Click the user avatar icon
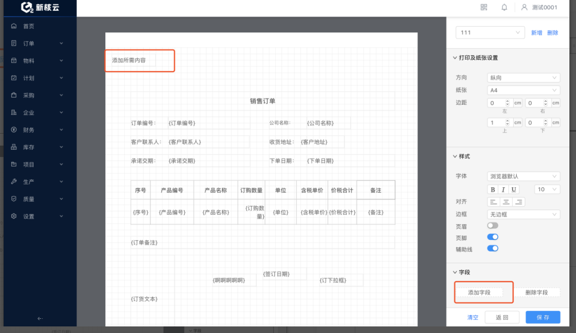The height and width of the screenshot is (333, 576). pos(524,7)
